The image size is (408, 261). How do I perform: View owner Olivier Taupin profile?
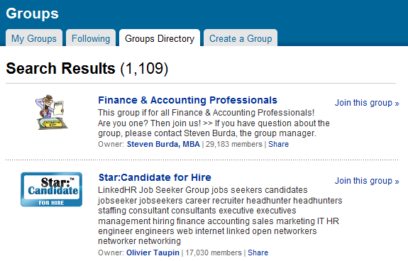point(153,252)
